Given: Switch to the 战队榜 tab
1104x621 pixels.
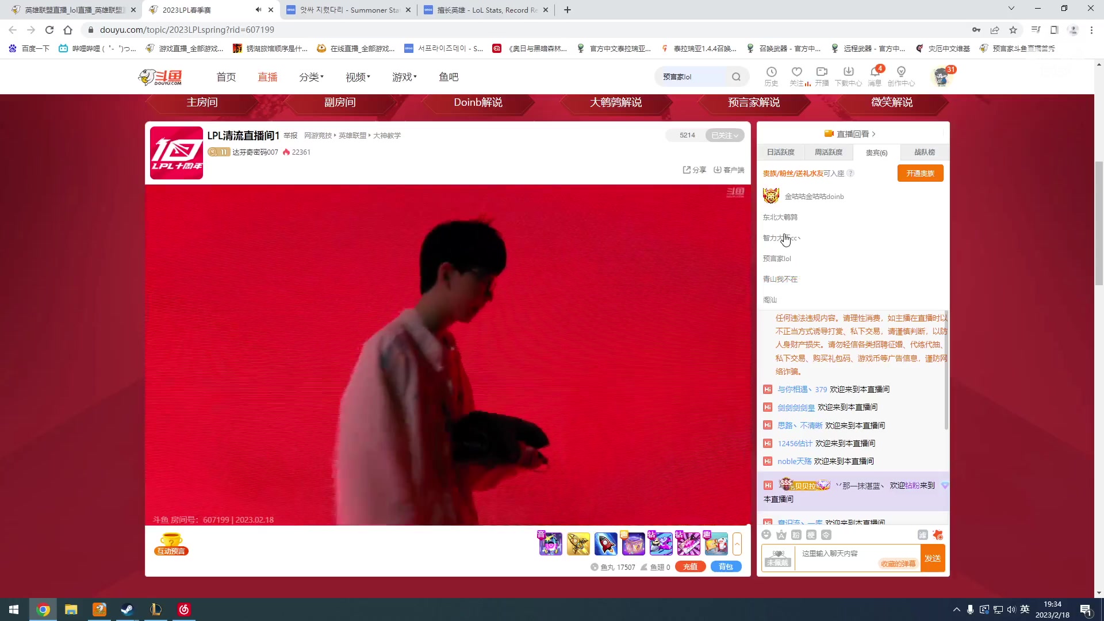Looking at the screenshot, I should (x=923, y=152).
